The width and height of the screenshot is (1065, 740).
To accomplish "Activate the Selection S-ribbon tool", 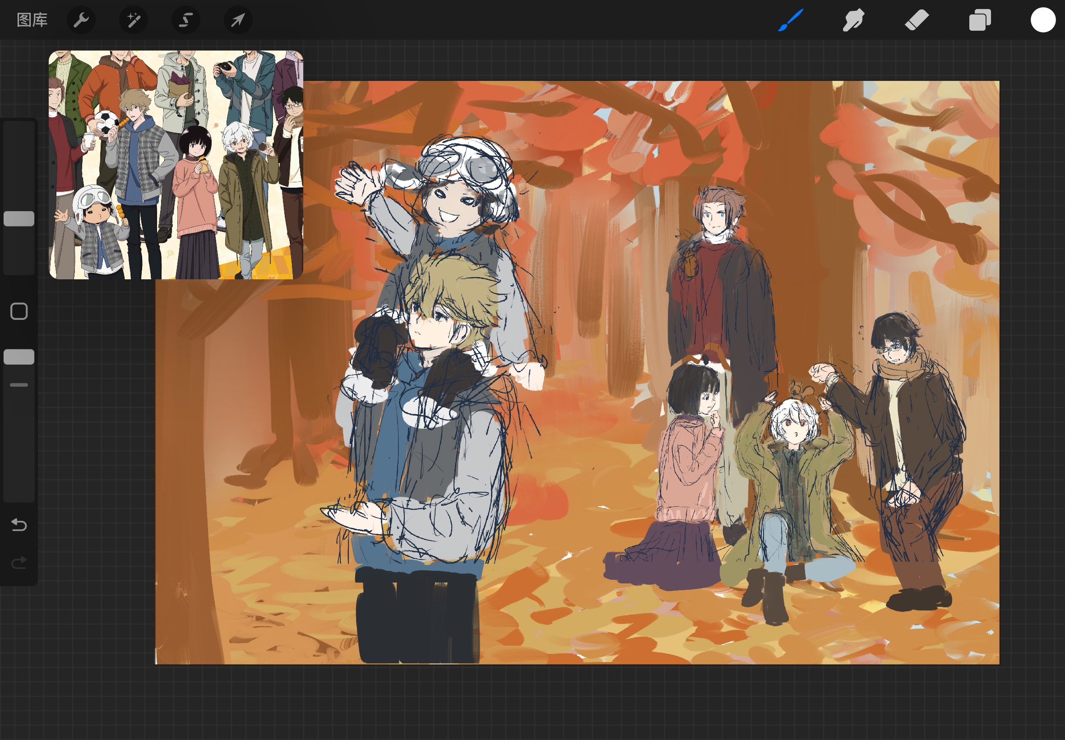I will pyautogui.click(x=186, y=20).
